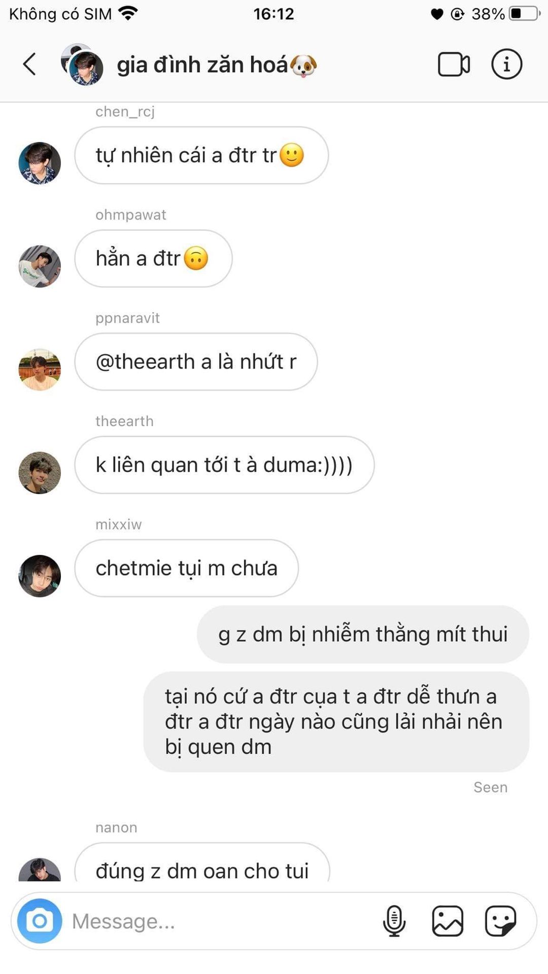This screenshot has width=548, height=974.
Task: Open group name gia đình zăn hoá
Action: [x=217, y=65]
